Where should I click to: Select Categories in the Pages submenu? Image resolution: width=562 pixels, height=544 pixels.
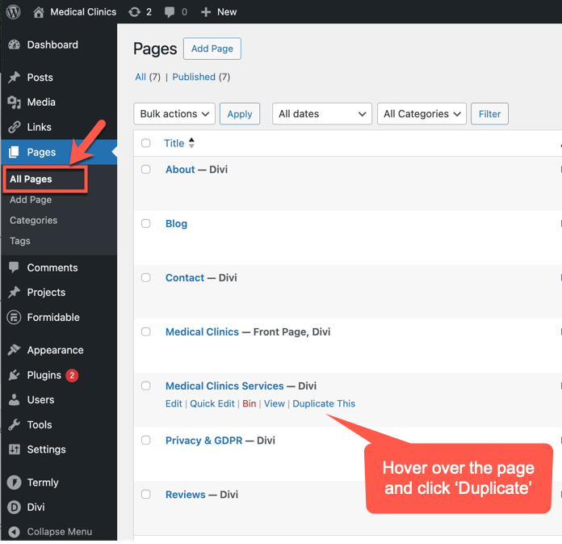[33, 220]
